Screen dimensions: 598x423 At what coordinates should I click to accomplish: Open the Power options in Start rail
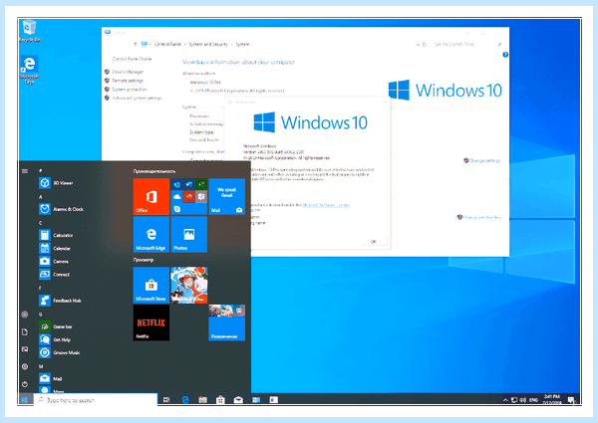(x=25, y=384)
